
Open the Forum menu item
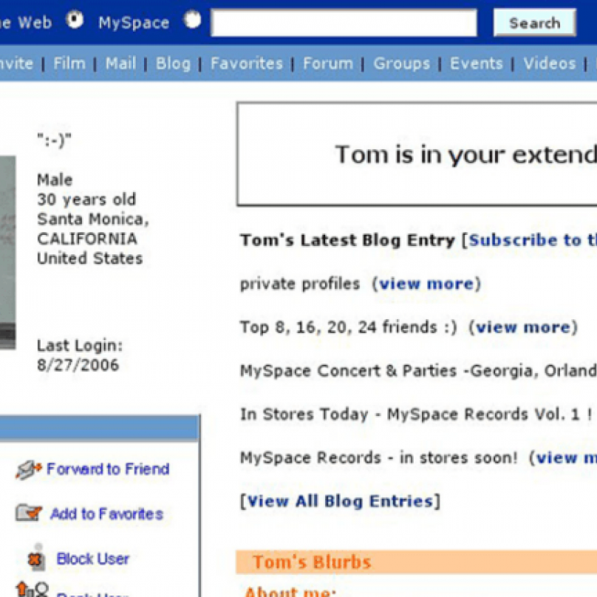(328, 64)
